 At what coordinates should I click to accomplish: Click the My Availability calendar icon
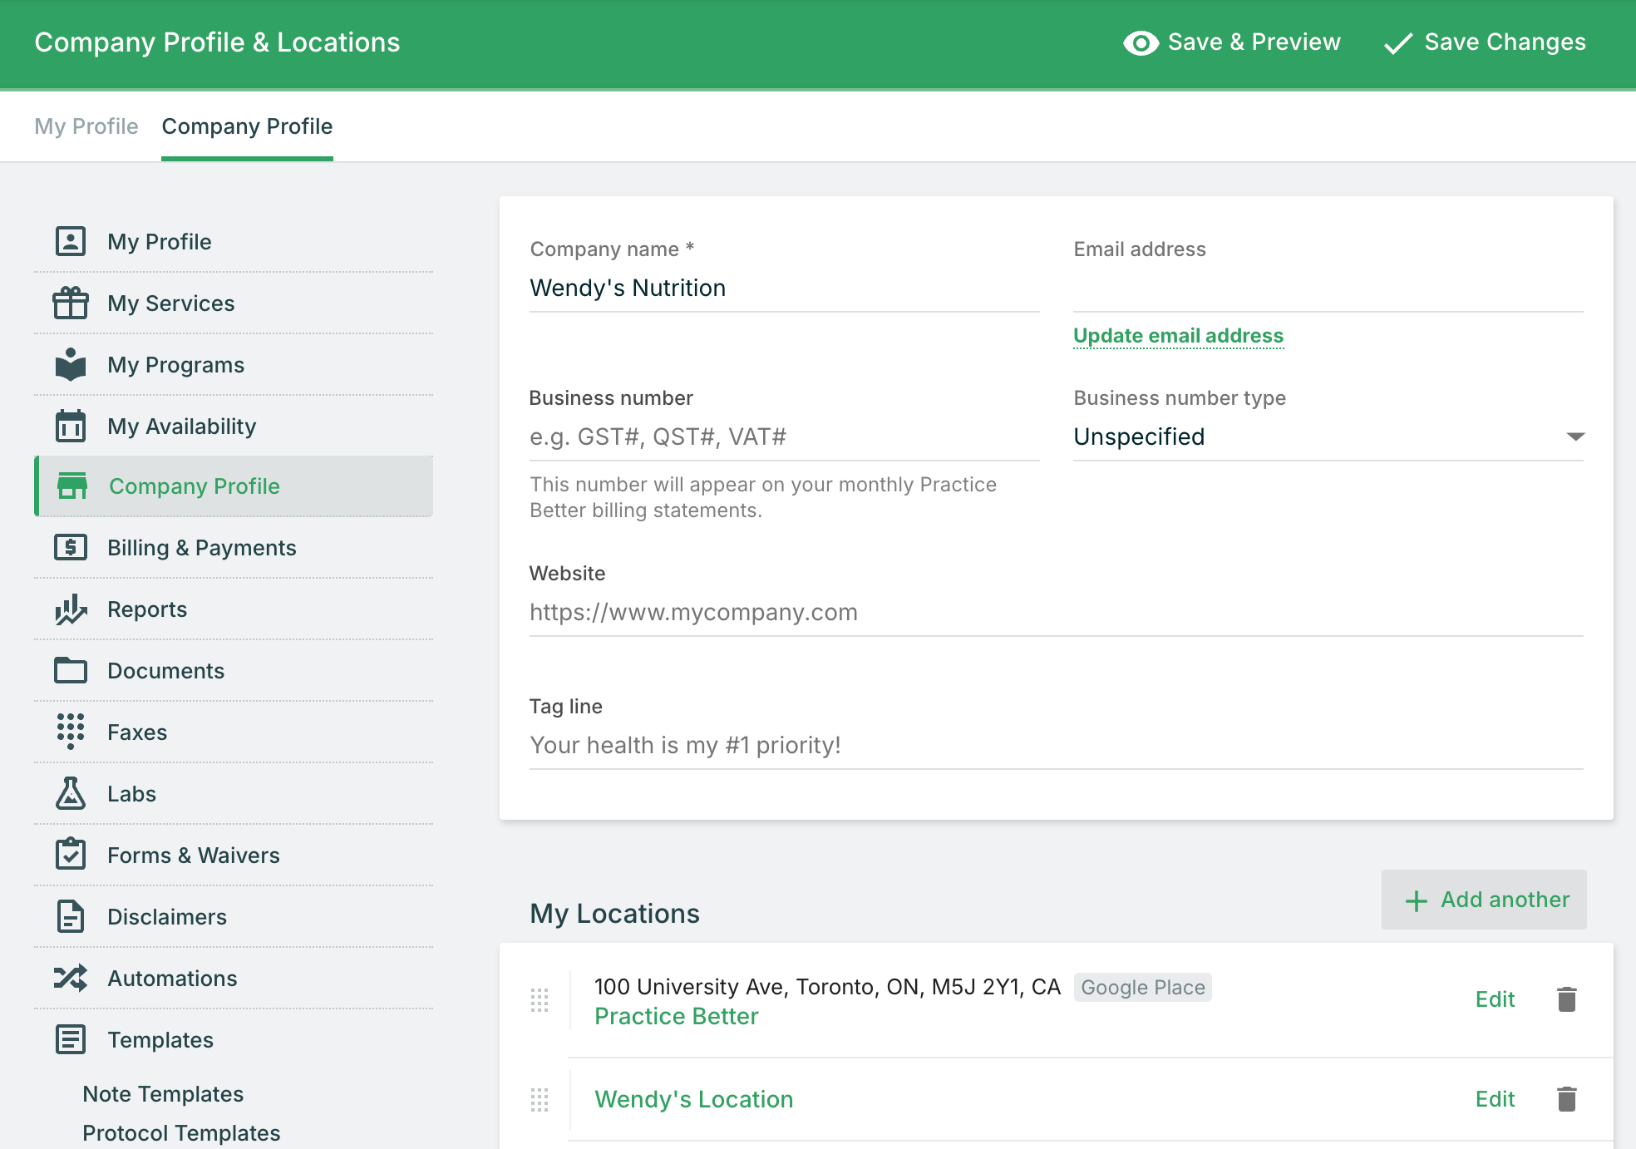tap(71, 426)
